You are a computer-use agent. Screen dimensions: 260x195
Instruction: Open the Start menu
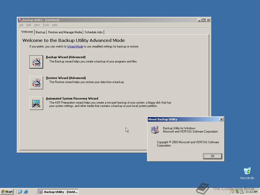pyautogui.click(x=7, y=192)
